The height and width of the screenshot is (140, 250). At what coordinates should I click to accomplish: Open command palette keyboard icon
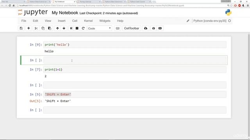point(118,28)
